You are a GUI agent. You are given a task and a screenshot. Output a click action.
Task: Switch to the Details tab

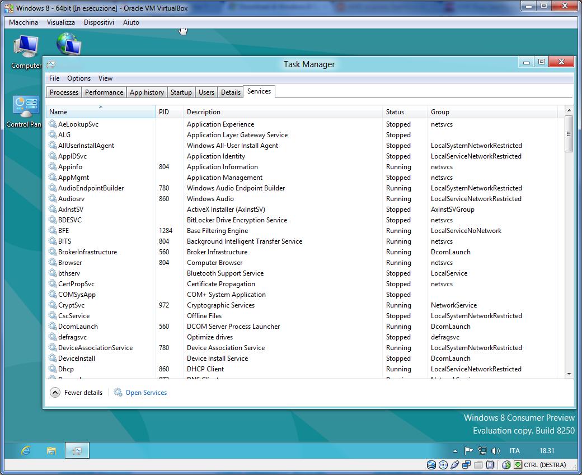[231, 92]
